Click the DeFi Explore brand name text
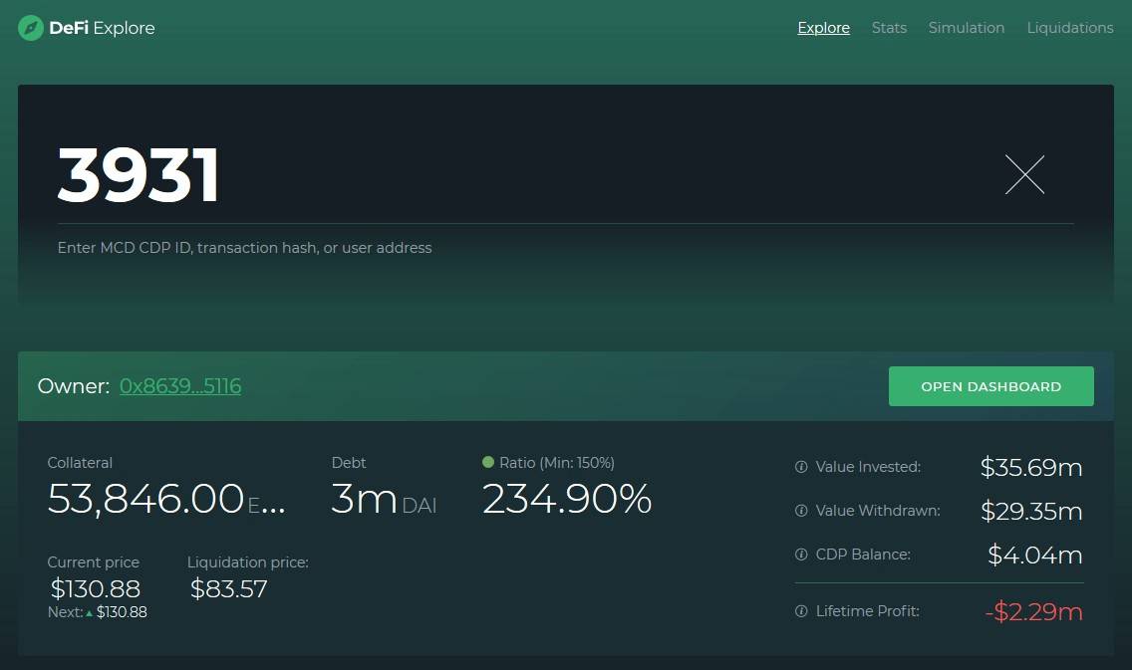The width and height of the screenshot is (1132, 670). click(102, 28)
